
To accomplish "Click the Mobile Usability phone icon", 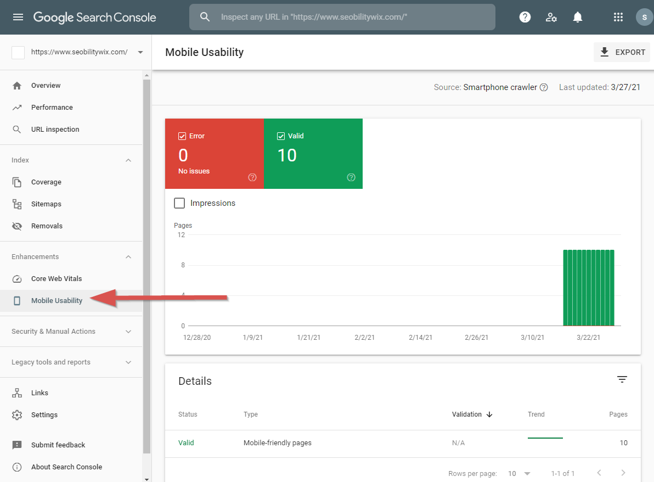I will point(16,300).
